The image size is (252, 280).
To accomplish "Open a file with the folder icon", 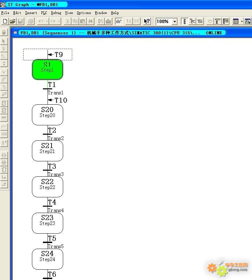I will [12, 21].
